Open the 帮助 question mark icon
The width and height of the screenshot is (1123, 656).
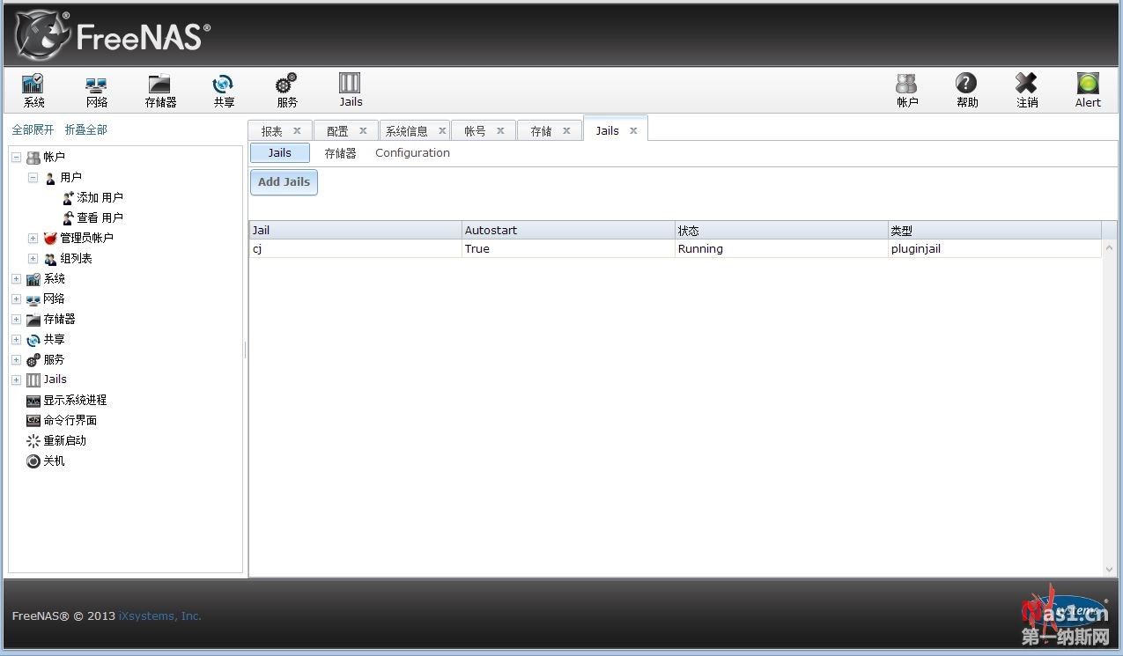967,91
